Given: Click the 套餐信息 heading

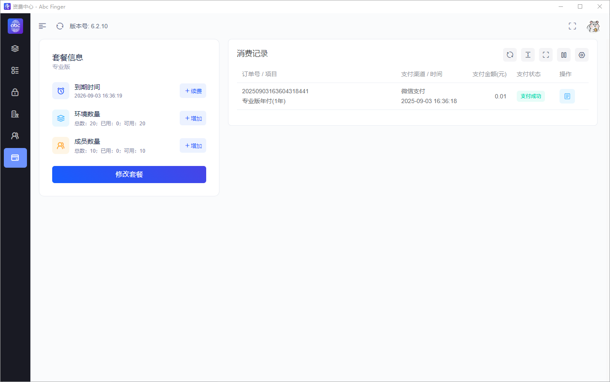Looking at the screenshot, I should point(68,57).
